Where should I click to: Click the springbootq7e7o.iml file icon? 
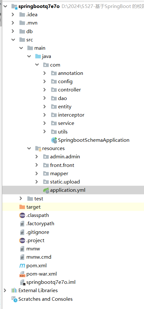pos(23,282)
